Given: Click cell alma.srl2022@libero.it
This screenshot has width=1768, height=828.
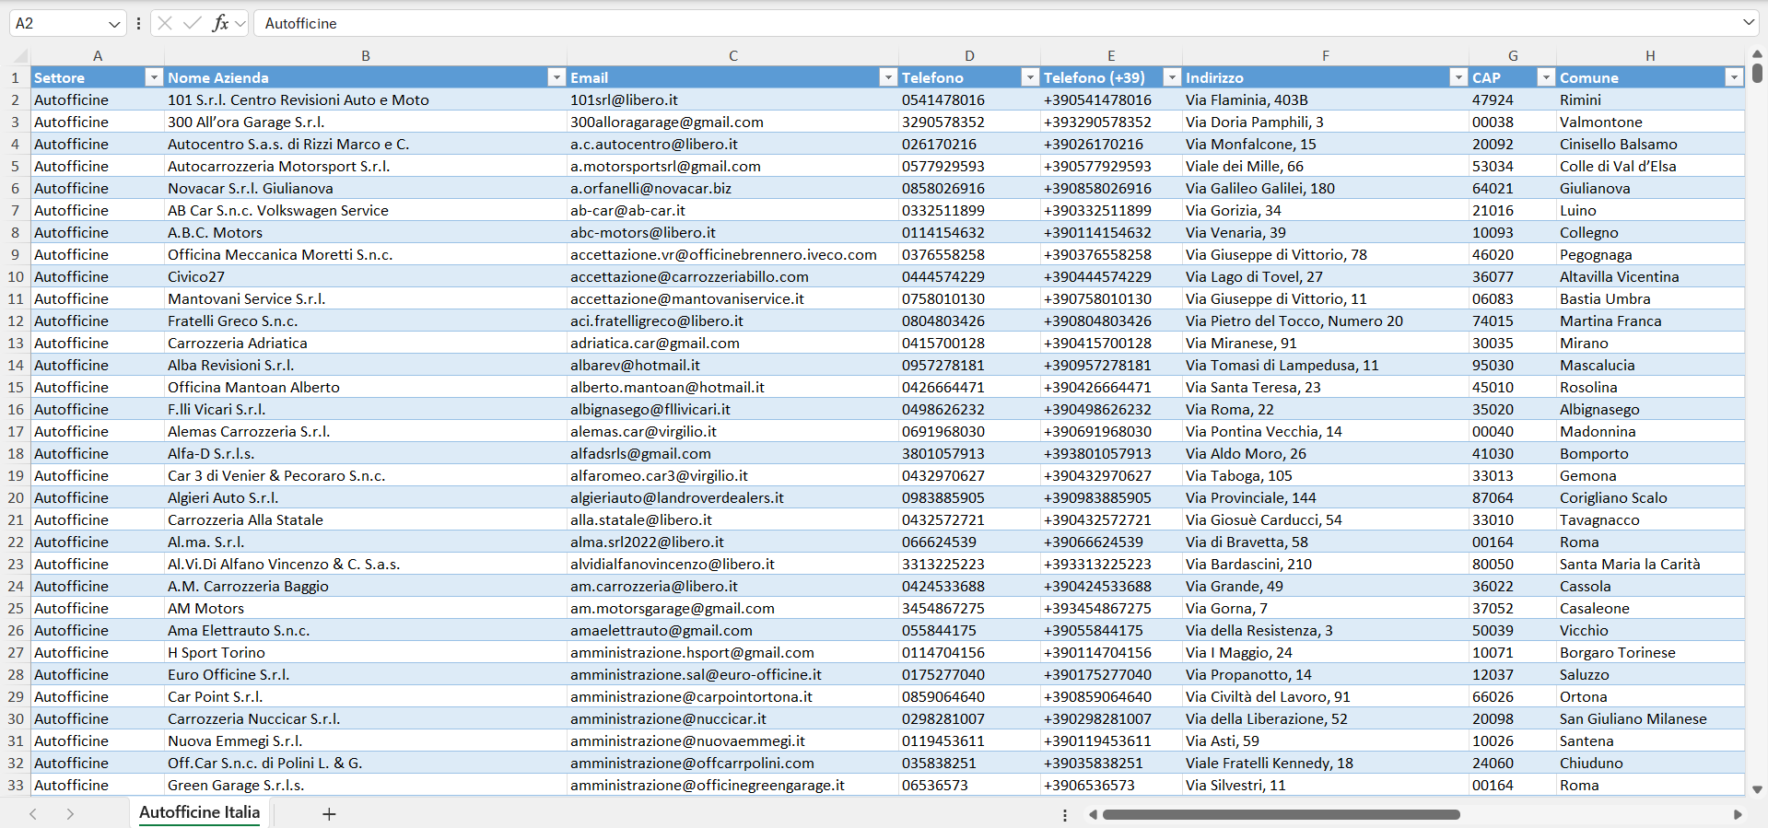Looking at the screenshot, I should pyautogui.click(x=732, y=542).
